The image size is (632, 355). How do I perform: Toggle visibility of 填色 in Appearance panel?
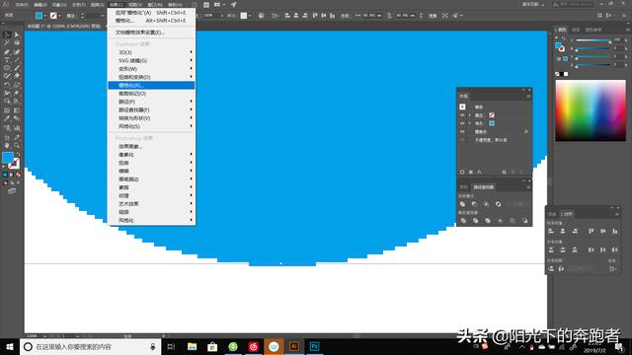click(x=462, y=123)
